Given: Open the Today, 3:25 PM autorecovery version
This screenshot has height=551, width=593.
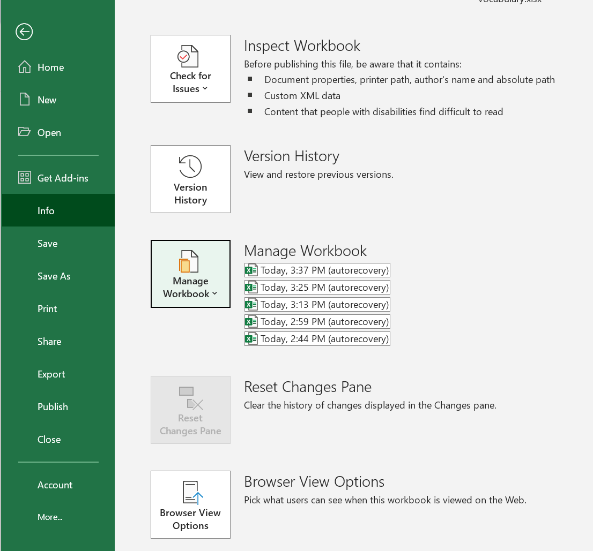Looking at the screenshot, I should coord(317,288).
